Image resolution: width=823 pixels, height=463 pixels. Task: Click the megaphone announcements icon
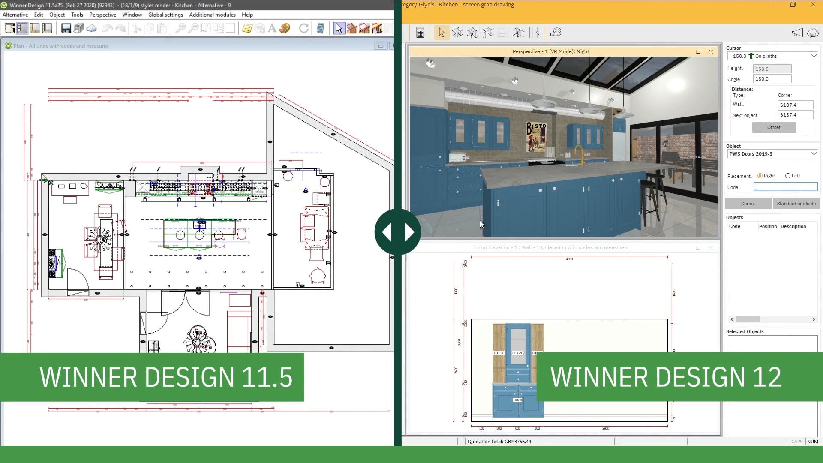[x=797, y=33]
